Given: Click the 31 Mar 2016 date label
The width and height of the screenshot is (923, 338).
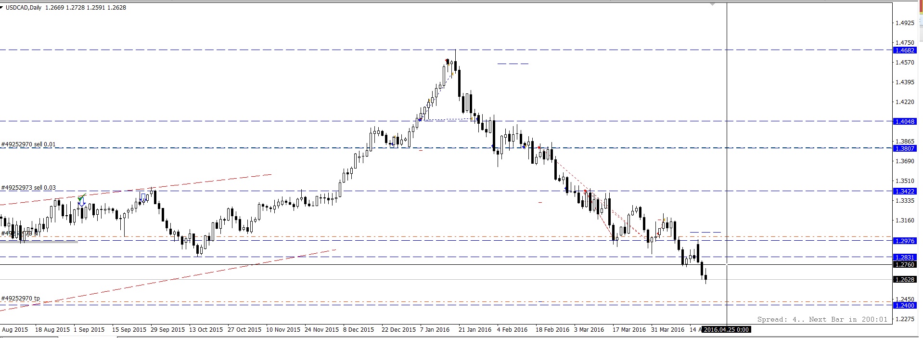Looking at the screenshot, I should [x=667, y=330].
